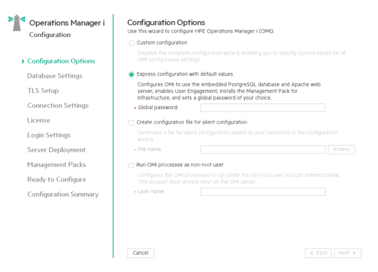Enable Create configuration file for silent configuration
Image resolution: width=378 pixels, height=272 pixels.
(x=131, y=123)
